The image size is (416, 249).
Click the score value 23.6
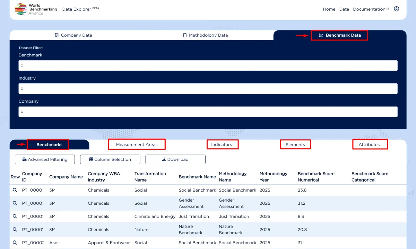click(x=302, y=190)
